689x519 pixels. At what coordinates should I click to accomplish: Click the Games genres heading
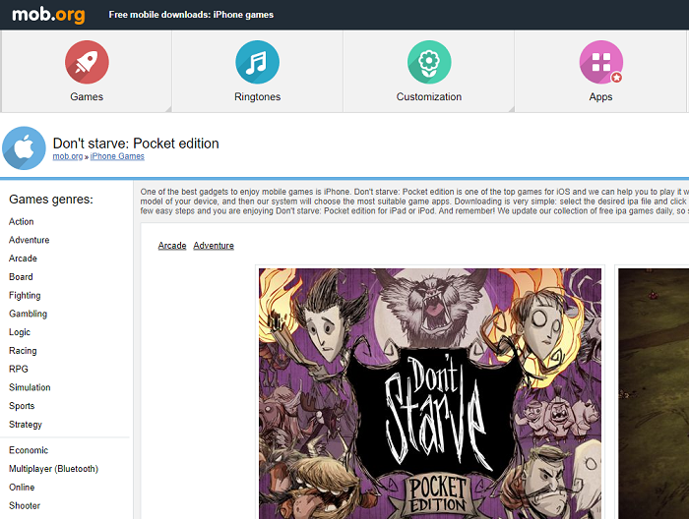[x=51, y=200]
